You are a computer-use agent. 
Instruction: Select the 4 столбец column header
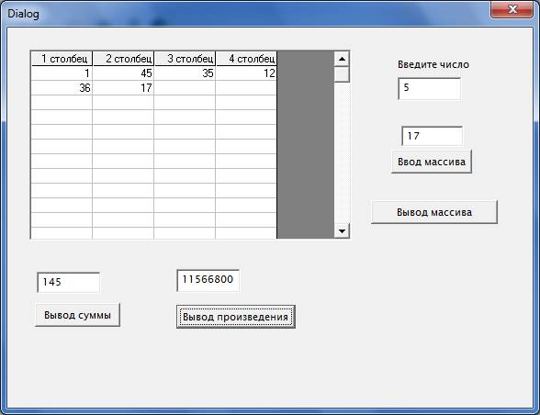point(246,59)
